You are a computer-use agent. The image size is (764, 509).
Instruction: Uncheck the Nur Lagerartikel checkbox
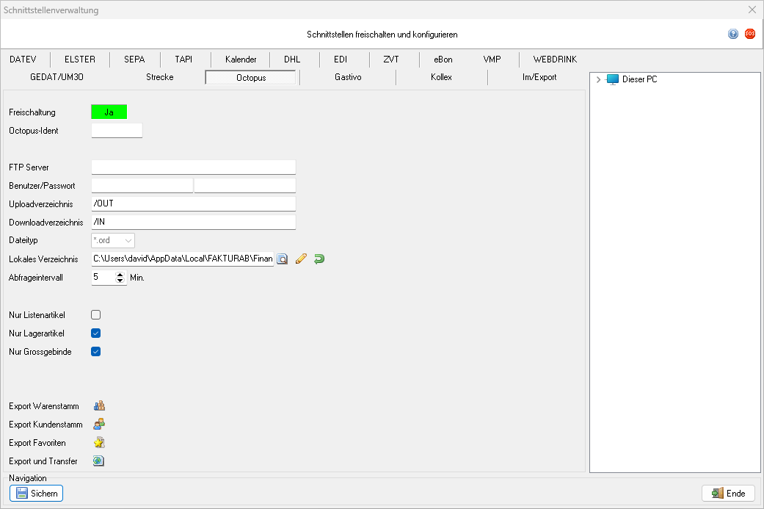click(x=95, y=333)
